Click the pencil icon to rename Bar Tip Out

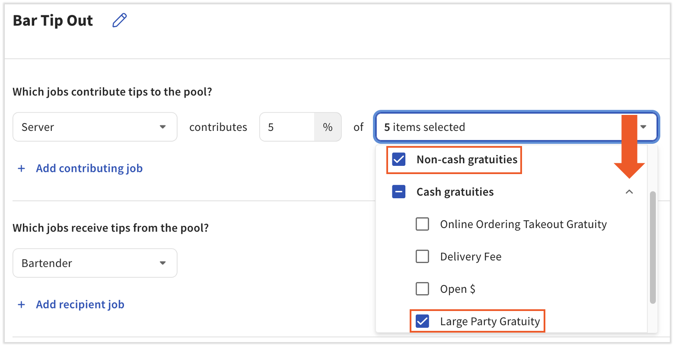[119, 20]
